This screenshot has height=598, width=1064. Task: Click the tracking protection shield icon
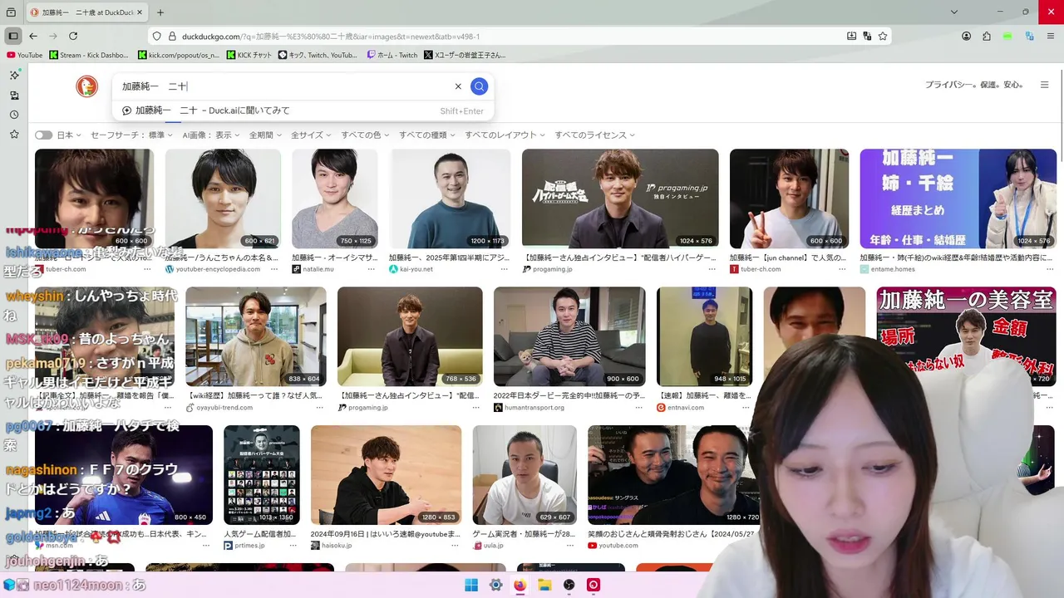pos(157,37)
